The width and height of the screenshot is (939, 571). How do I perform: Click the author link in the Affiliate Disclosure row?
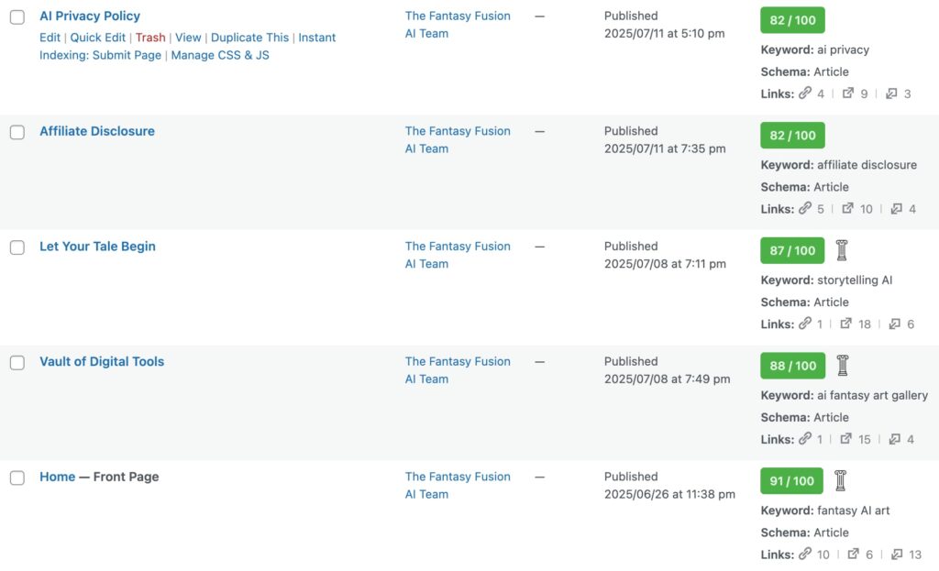click(458, 140)
